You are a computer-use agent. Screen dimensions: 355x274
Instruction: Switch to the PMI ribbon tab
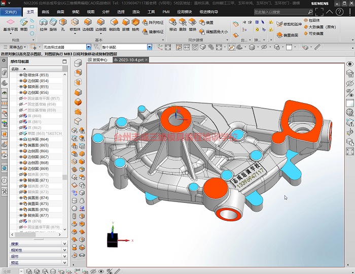pos(166,12)
